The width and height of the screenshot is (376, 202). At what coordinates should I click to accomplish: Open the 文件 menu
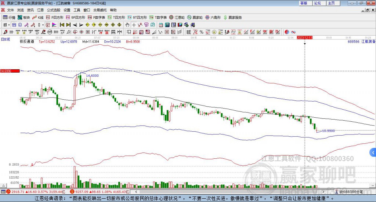(10, 10)
